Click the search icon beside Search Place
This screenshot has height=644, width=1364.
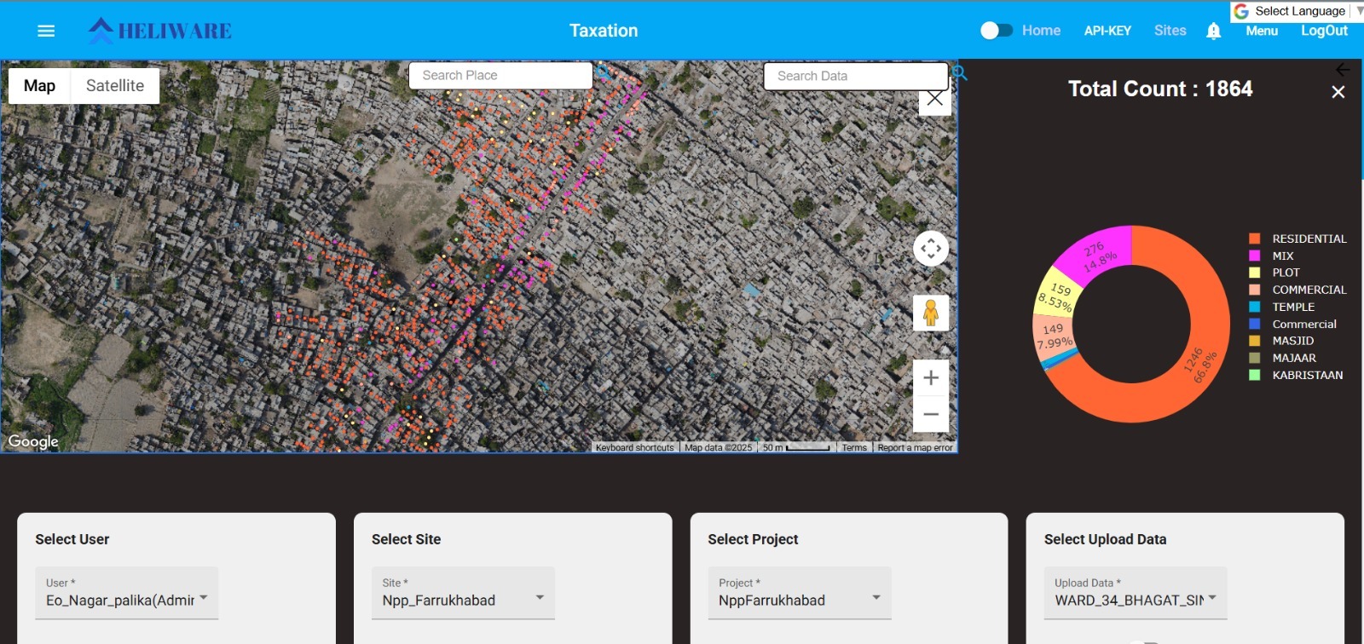point(603,73)
